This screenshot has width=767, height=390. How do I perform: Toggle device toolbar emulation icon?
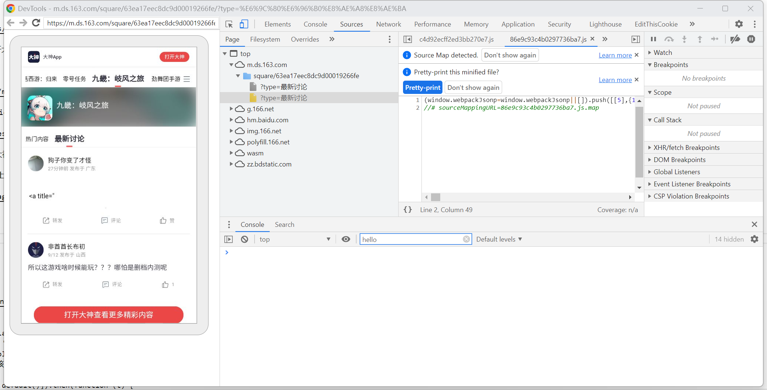pyautogui.click(x=244, y=24)
